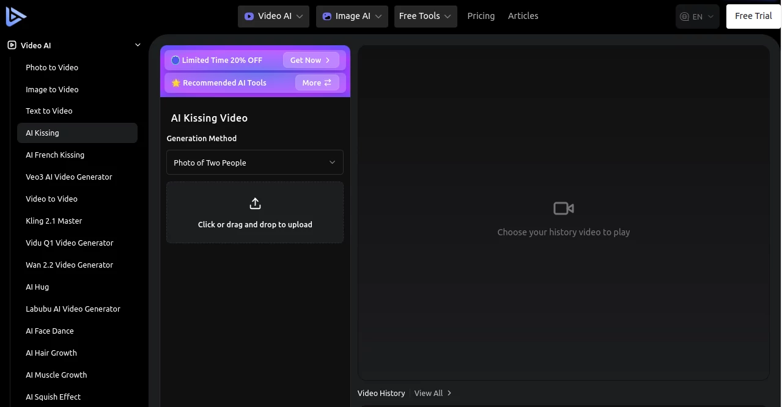Expand the Free Tools dropdown
782x407 pixels.
[425, 16]
